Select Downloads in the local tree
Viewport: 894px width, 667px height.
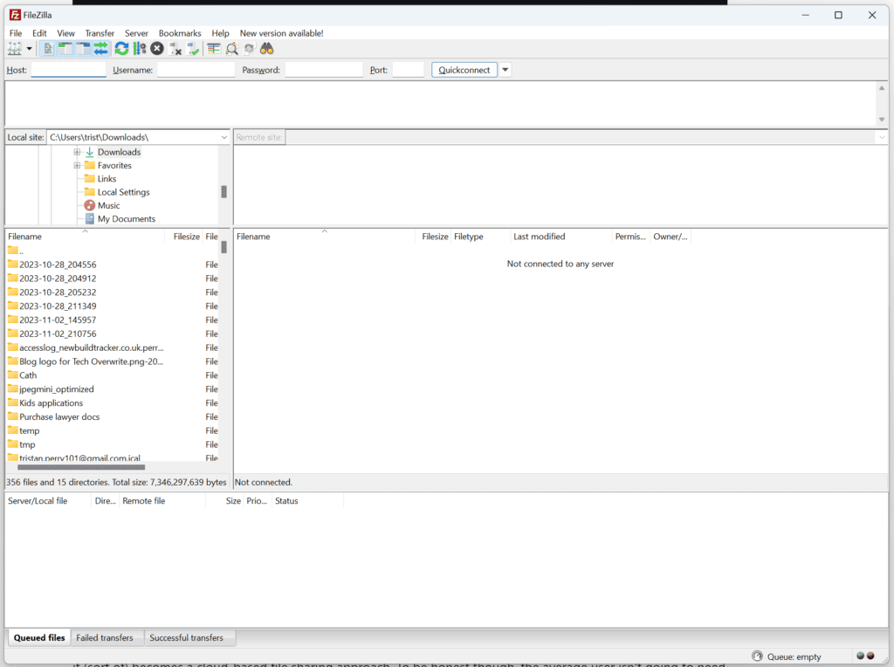pos(119,152)
